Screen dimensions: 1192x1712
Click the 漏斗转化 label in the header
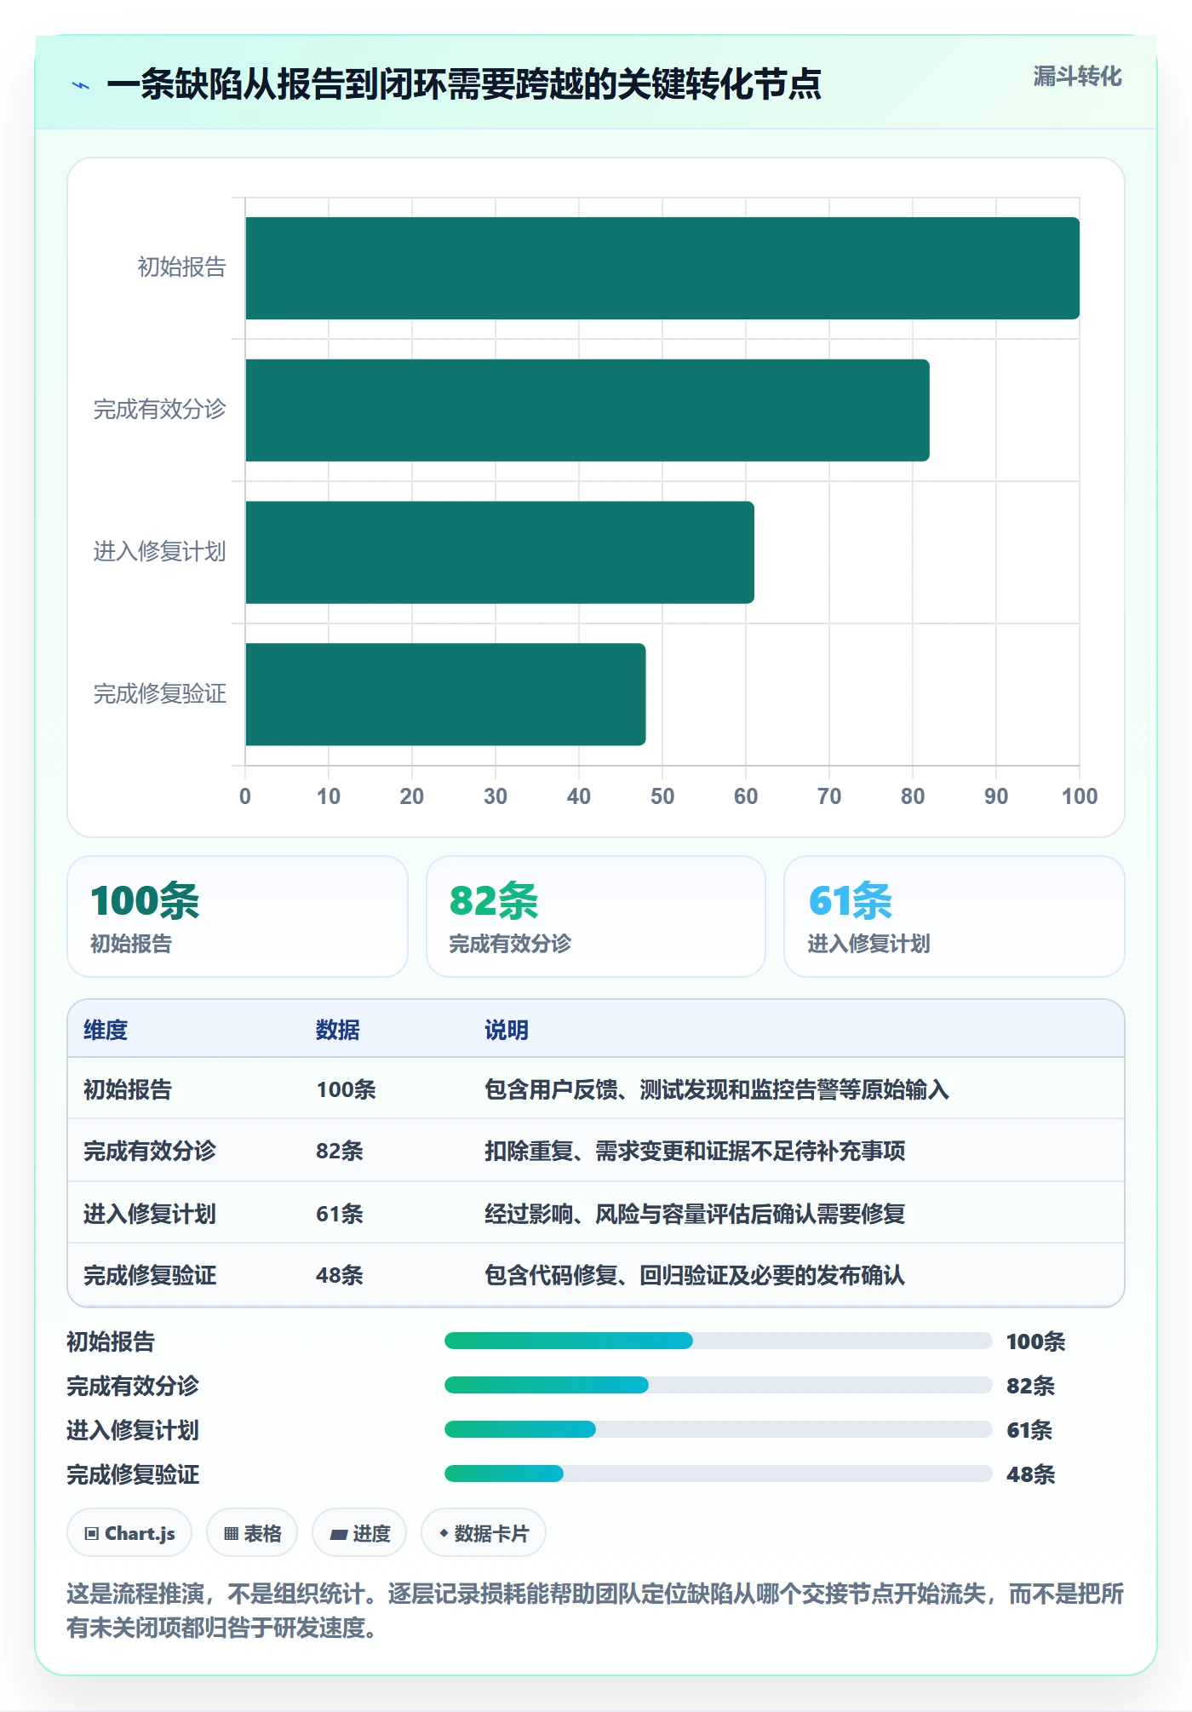pyautogui.click(x=1077, y=77)
